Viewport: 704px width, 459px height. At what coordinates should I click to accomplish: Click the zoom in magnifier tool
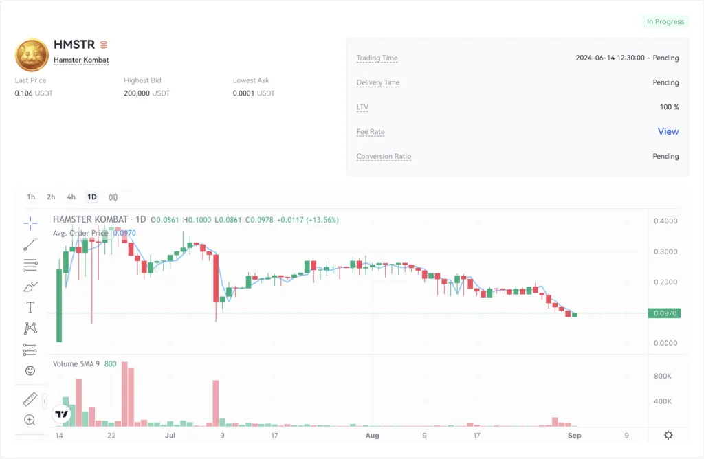(30, 420)
